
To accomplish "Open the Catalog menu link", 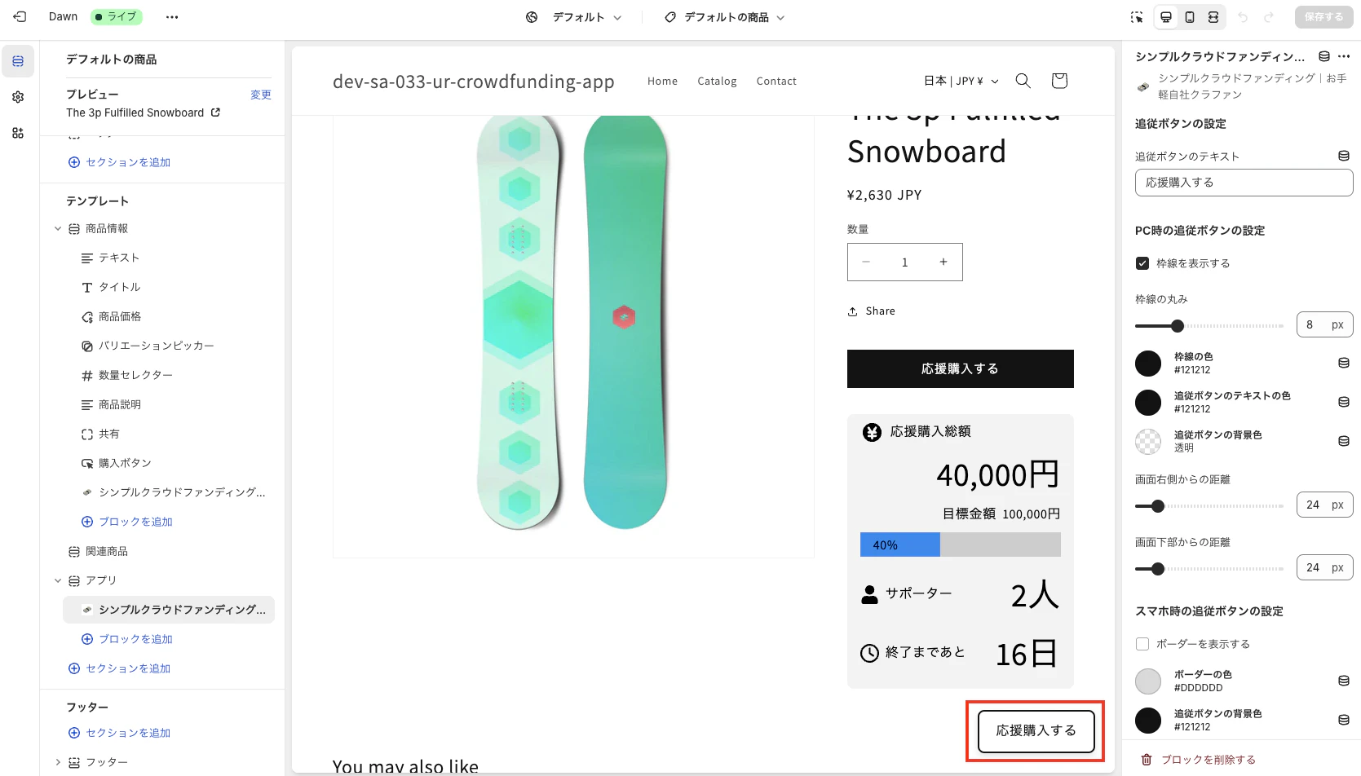I will (717, 81).
